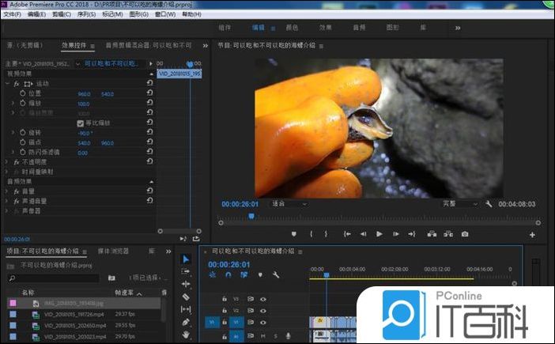Open timeline settings wrench icon
The image size is (555, 344).
276,274
